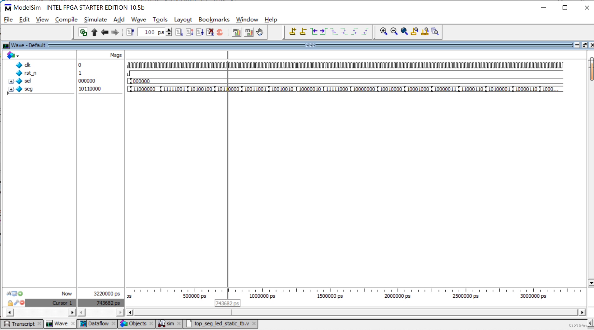Screen dimensions: 594x330
Task: Click the Run -All icon
Action: (200, 32)
